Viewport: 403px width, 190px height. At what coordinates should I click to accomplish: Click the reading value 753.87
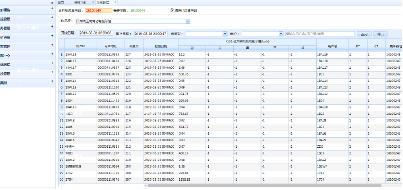tap(183, 114)
